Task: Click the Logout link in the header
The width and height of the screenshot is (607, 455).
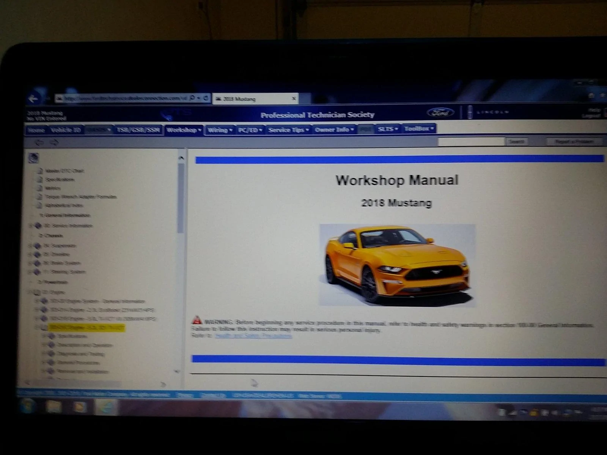Action: click(591, 116)
